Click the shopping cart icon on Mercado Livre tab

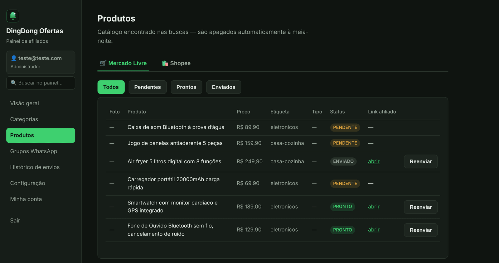[x=103, y=63]
